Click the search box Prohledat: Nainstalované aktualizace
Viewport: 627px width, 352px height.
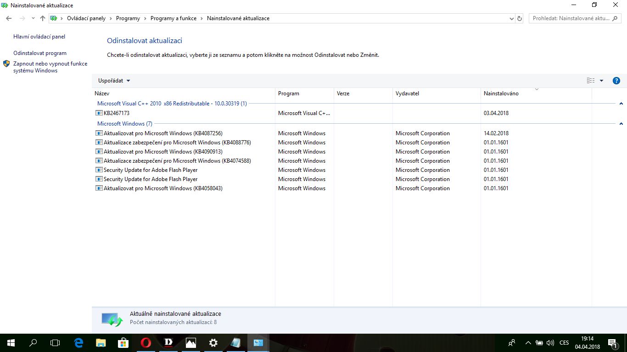(571, 18)
